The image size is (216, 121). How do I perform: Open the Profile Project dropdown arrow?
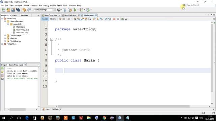(x=91, y=10)
